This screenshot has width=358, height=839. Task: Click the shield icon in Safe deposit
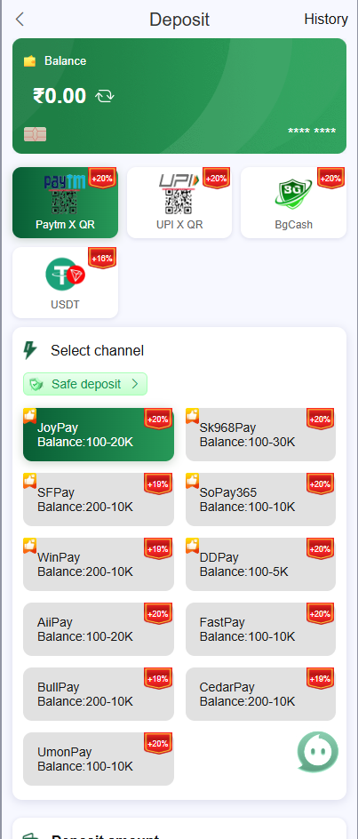tap(36, 384)
